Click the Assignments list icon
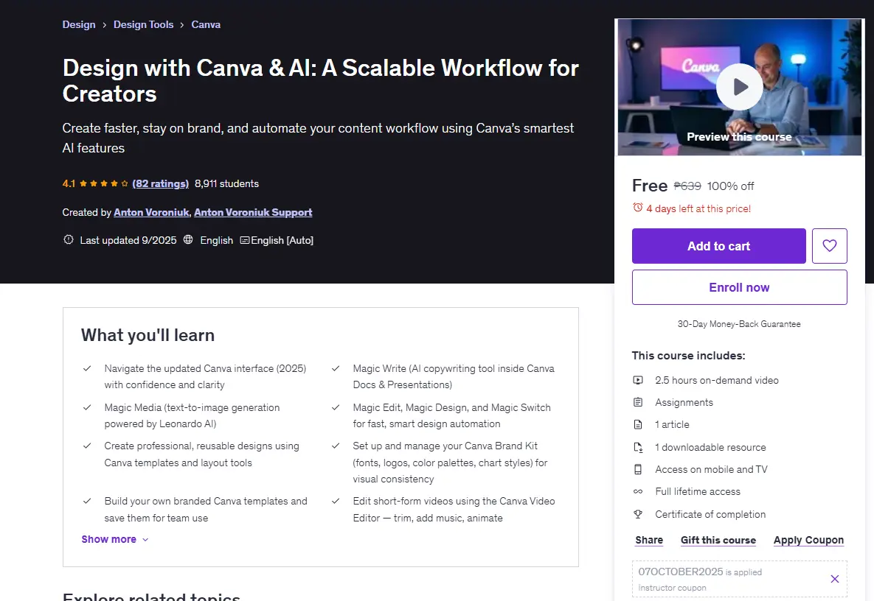 tap(638, 402)
